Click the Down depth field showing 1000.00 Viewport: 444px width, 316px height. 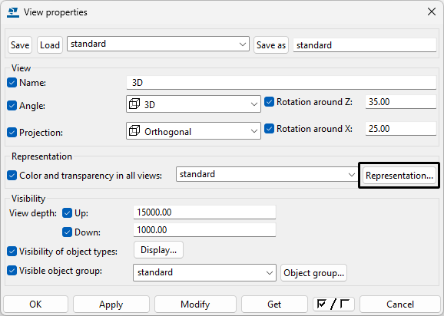(x=204, y=230)
